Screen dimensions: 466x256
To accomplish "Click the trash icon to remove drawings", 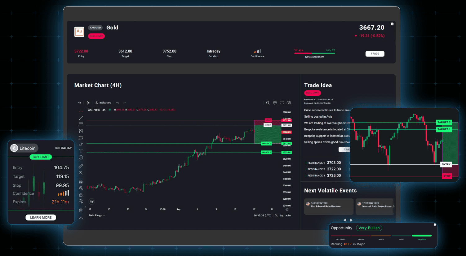I will 81,210.
